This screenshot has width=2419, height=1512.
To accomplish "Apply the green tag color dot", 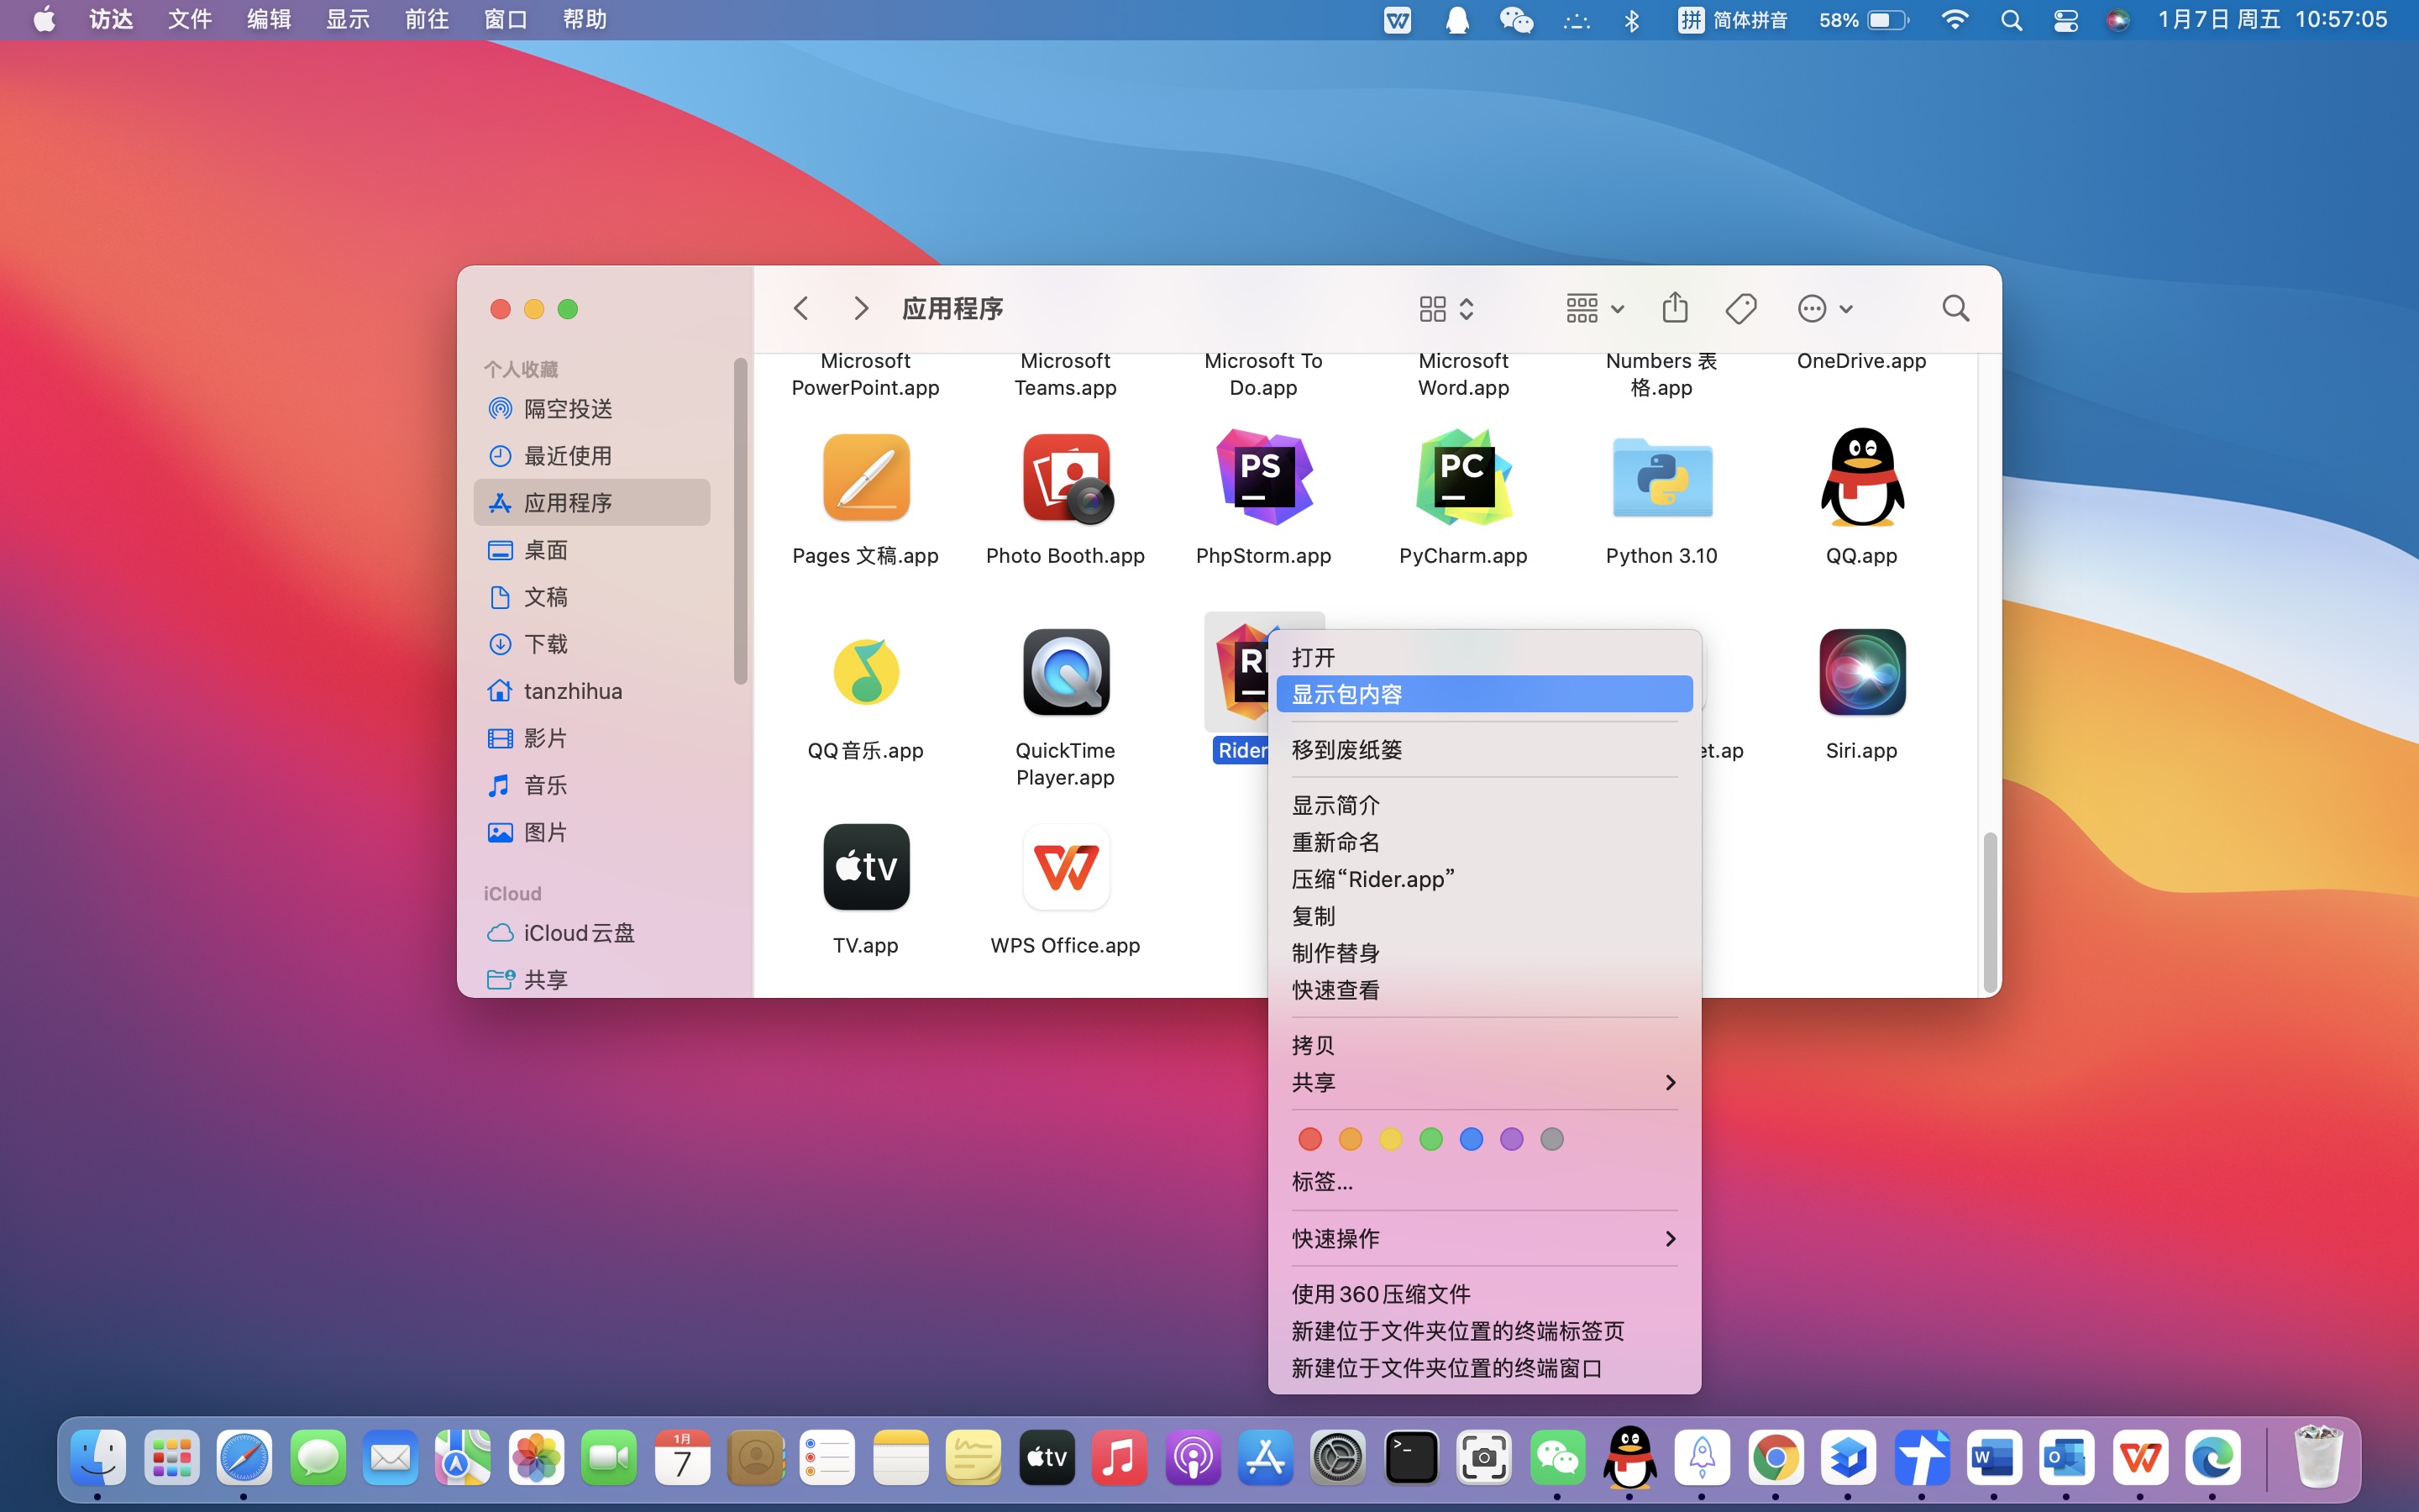I will tap(1430, 1139).
